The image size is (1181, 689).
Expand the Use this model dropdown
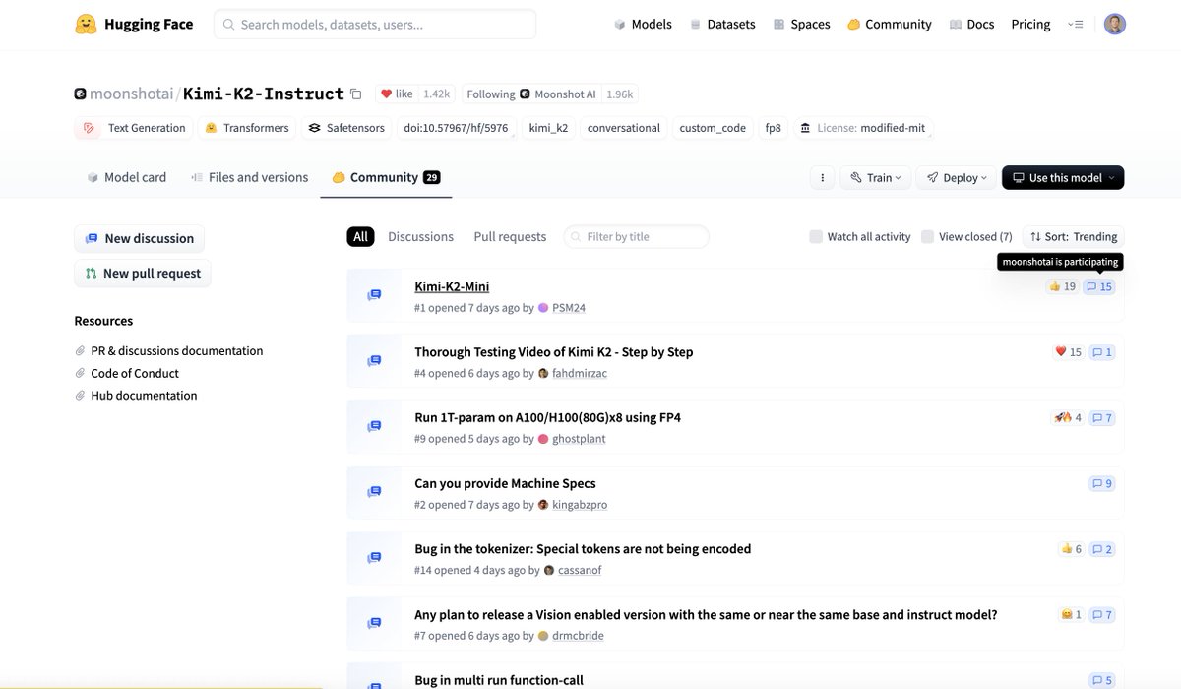pos(1063,178)
